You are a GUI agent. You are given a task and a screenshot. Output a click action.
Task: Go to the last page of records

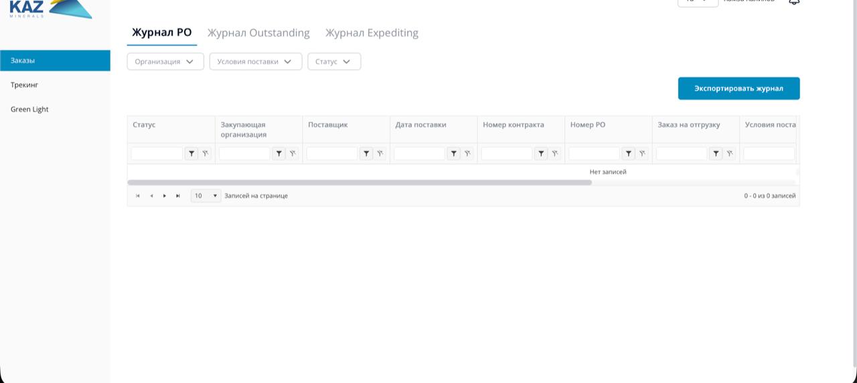click(177, 196)
